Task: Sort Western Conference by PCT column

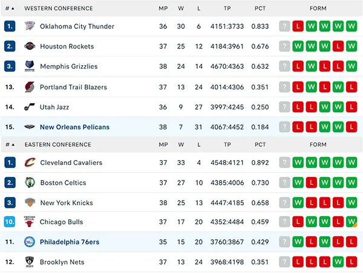Action: click(260, 8)
